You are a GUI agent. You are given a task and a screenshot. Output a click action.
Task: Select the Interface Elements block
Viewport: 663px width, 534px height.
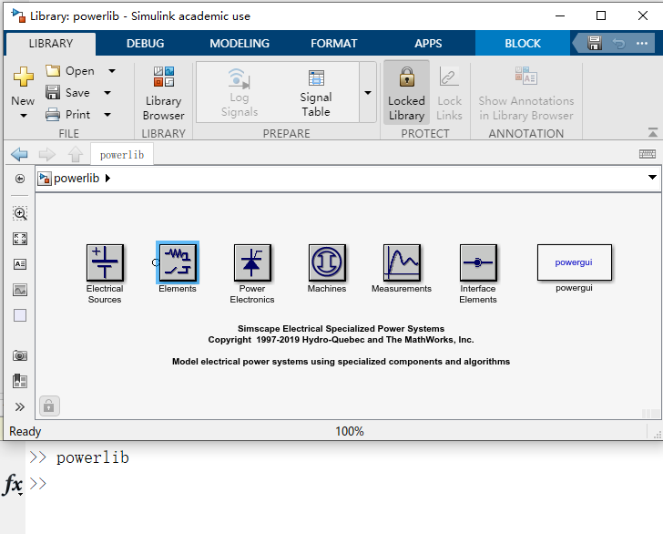pyautogui.click(x=478, y=262)
